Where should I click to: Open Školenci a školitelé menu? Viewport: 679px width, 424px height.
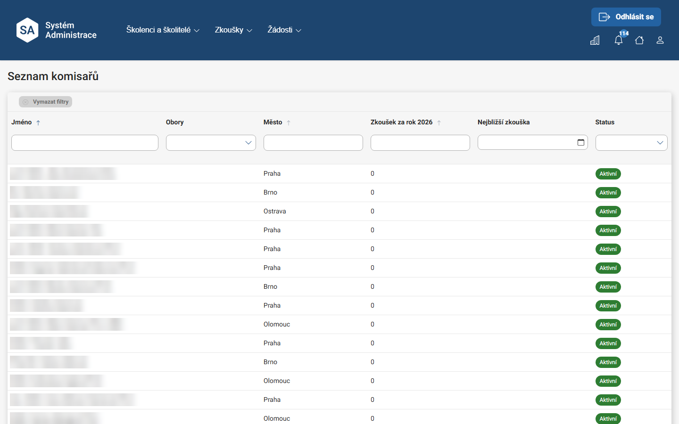(163, 30)
